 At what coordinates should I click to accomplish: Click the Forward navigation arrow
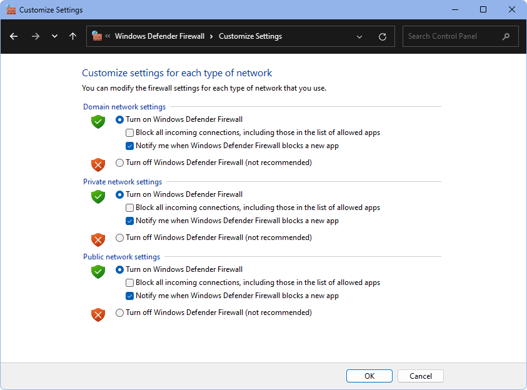tap(35, 36)
